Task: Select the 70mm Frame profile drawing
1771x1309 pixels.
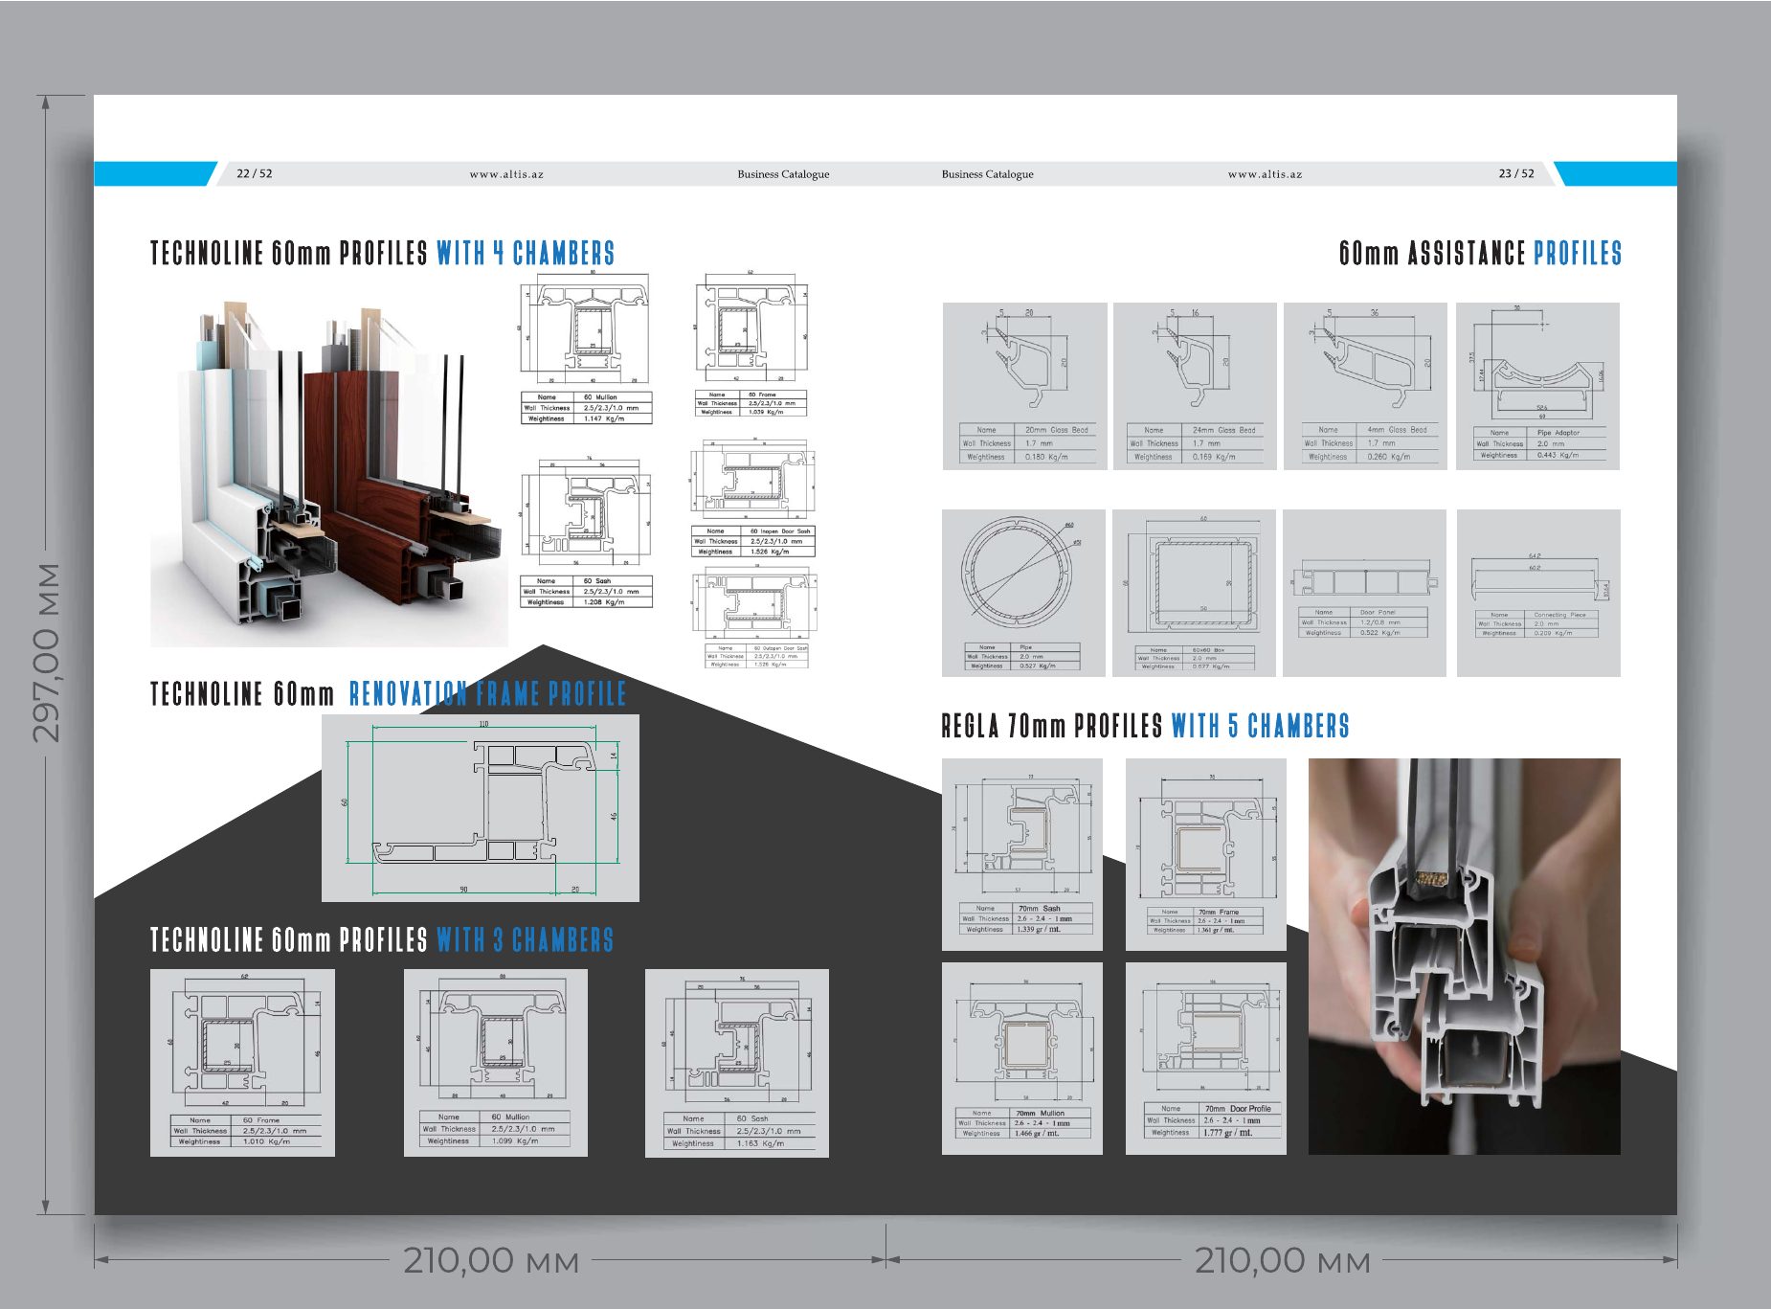Action: [1206, 854]
